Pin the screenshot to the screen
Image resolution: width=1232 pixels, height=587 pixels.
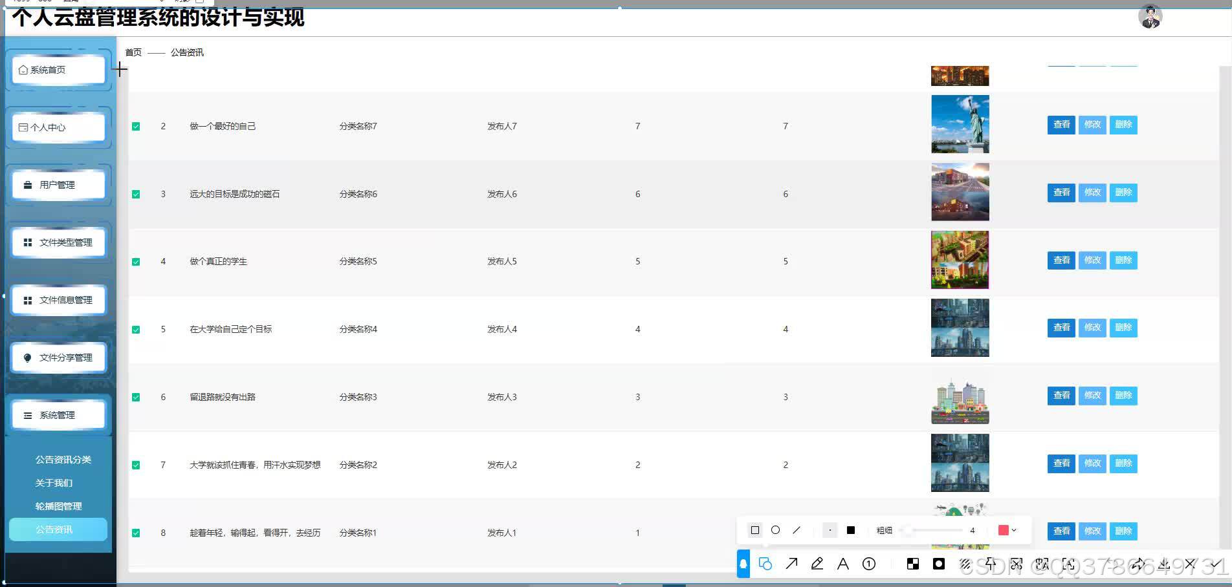pos(991,564)
